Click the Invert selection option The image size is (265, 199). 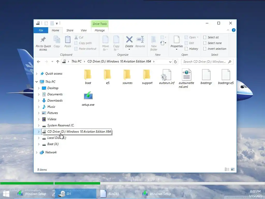(x=215, y=49)
